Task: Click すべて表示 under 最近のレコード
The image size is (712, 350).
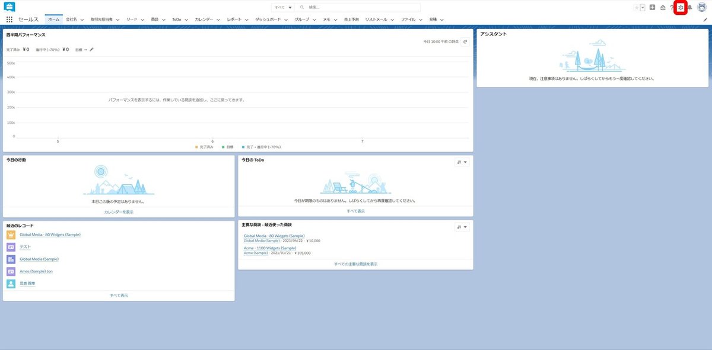Action: pyautogui.click(x=119, y=295)
